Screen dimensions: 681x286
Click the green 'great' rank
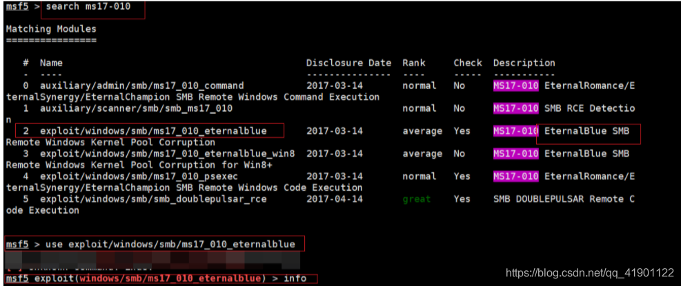417,198
